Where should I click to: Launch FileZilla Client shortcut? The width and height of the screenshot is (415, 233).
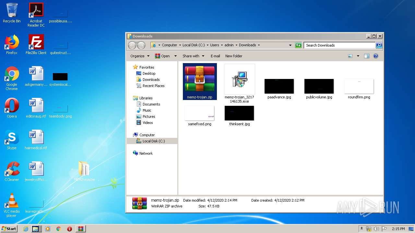click(x=36, y=45)
